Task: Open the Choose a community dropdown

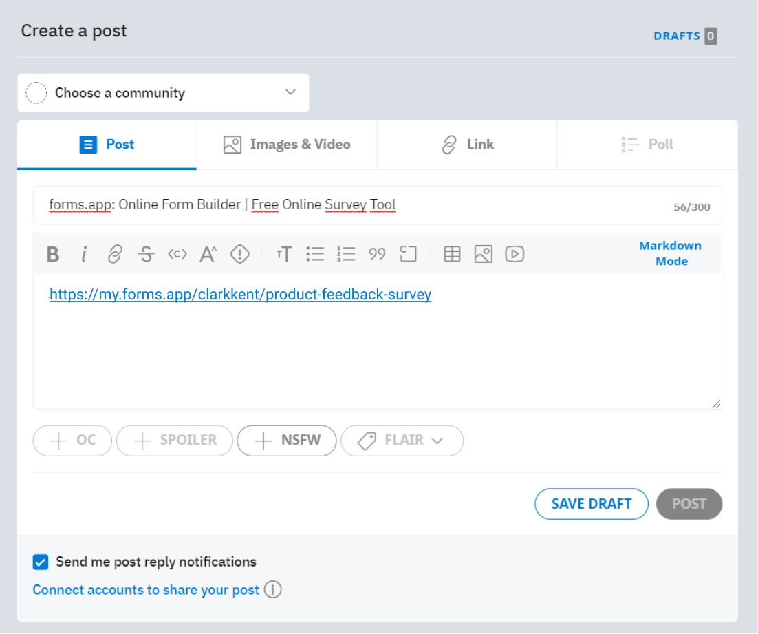Action: tap(163, 92)
